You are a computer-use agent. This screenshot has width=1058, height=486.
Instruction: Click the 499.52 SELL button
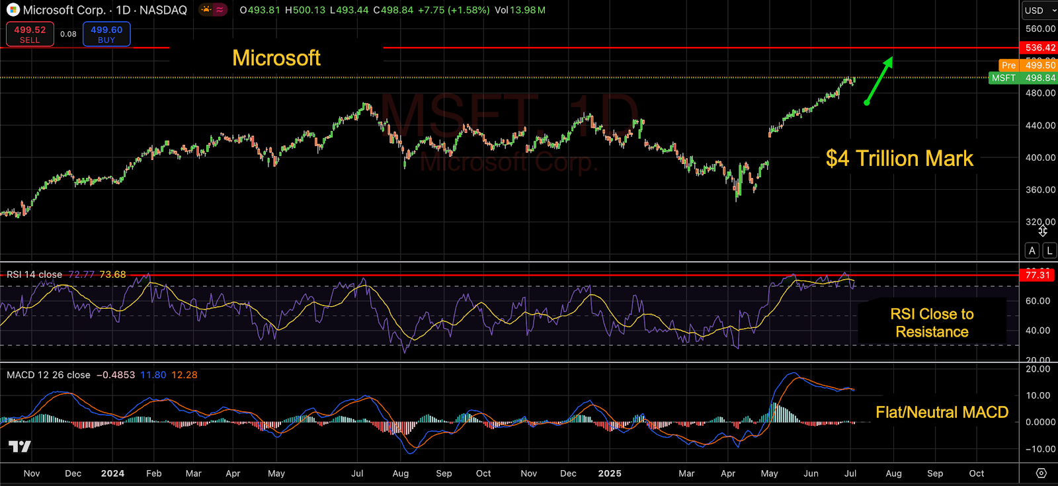pyautogui.click(x=30, y=34)
